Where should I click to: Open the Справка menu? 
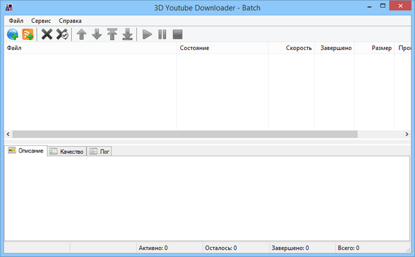point(70,21)
